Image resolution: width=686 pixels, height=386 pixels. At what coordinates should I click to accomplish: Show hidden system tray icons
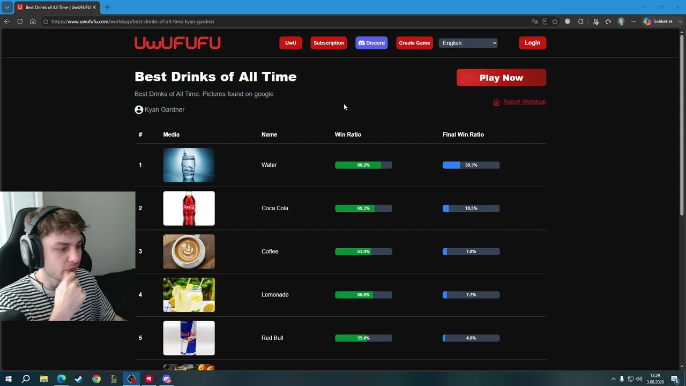pos(613,379)
